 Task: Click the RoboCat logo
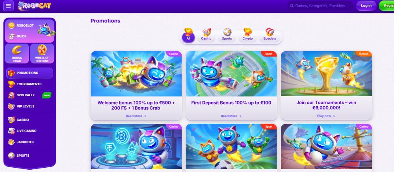(x=34, y=6)
